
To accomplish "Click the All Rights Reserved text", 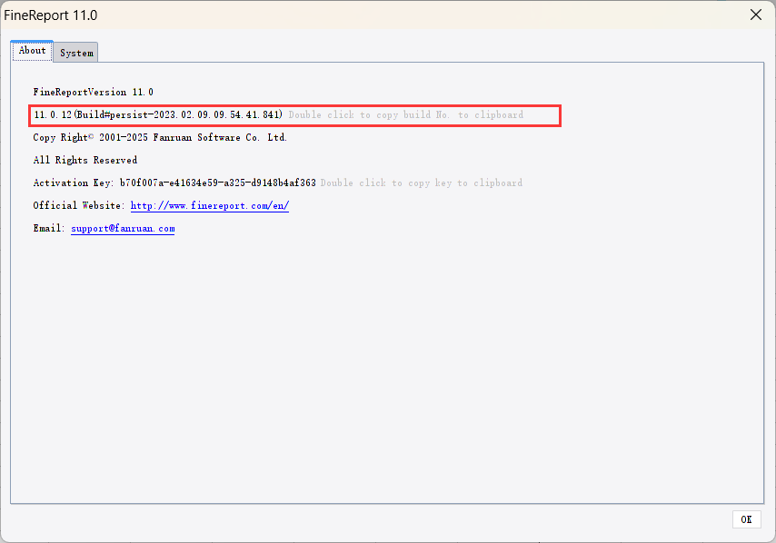I will (85, 160).
